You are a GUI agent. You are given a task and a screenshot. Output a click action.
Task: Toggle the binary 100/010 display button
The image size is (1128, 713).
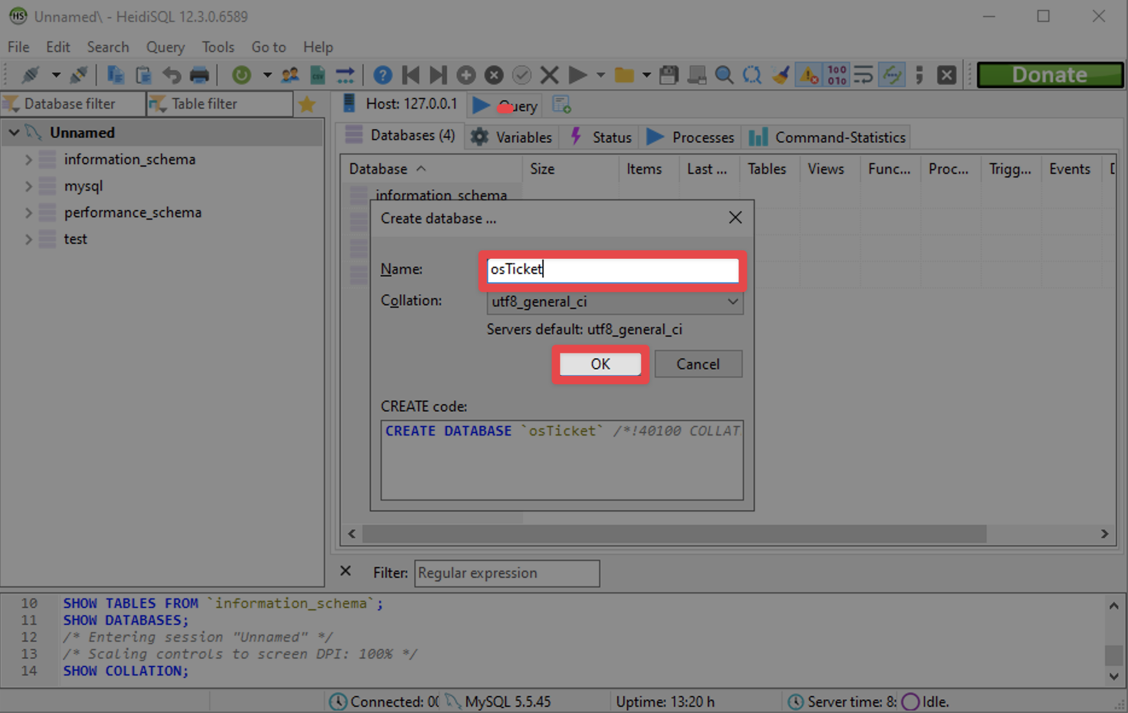[x=836, y=75]
